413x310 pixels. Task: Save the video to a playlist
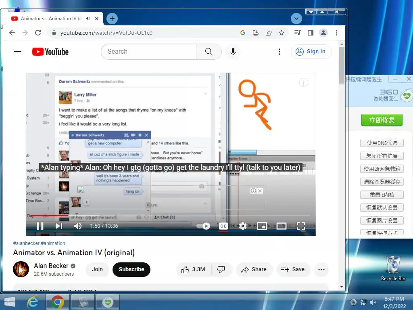293,269
